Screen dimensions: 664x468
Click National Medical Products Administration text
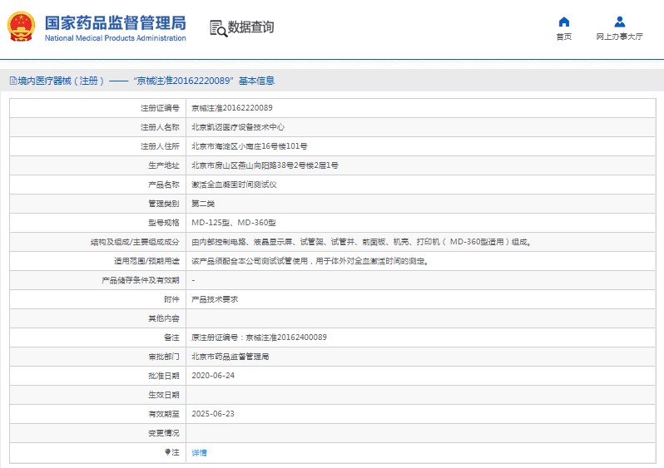pyautogui.click(x=115, y=38)
